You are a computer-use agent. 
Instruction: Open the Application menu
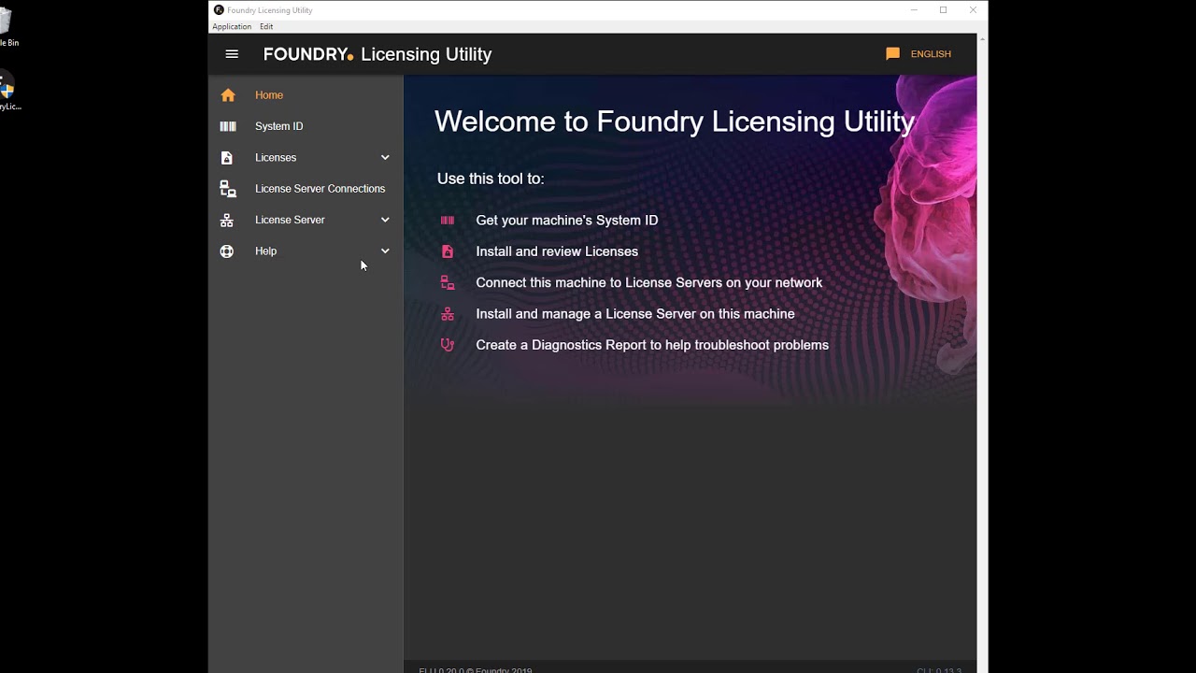232,27
